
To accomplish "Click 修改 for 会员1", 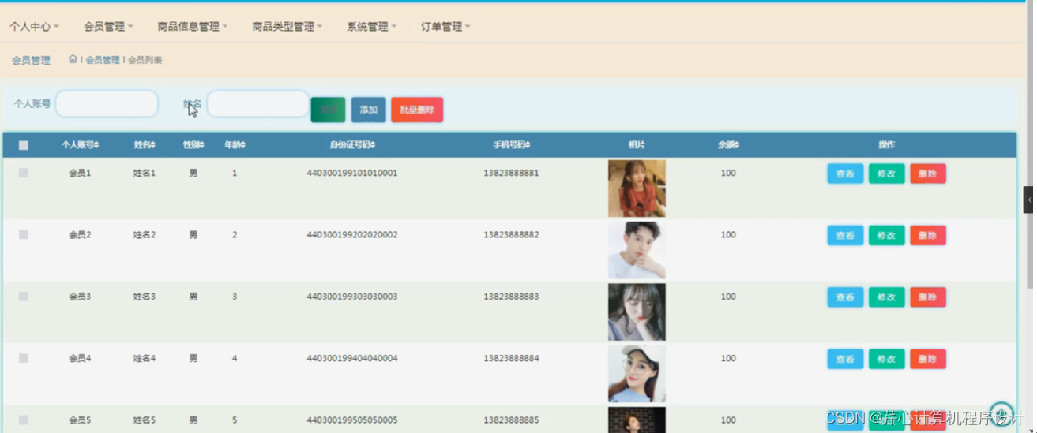I will pos(886,174).
